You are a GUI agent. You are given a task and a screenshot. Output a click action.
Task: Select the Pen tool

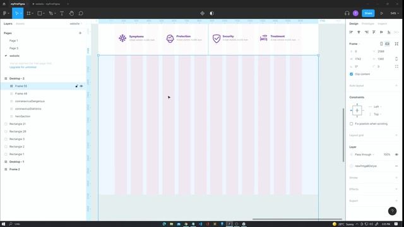point(51,13)
